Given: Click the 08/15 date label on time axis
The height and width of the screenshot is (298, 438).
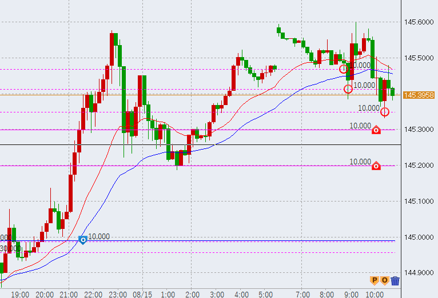Looking at the screenshot, I should 144,294.
